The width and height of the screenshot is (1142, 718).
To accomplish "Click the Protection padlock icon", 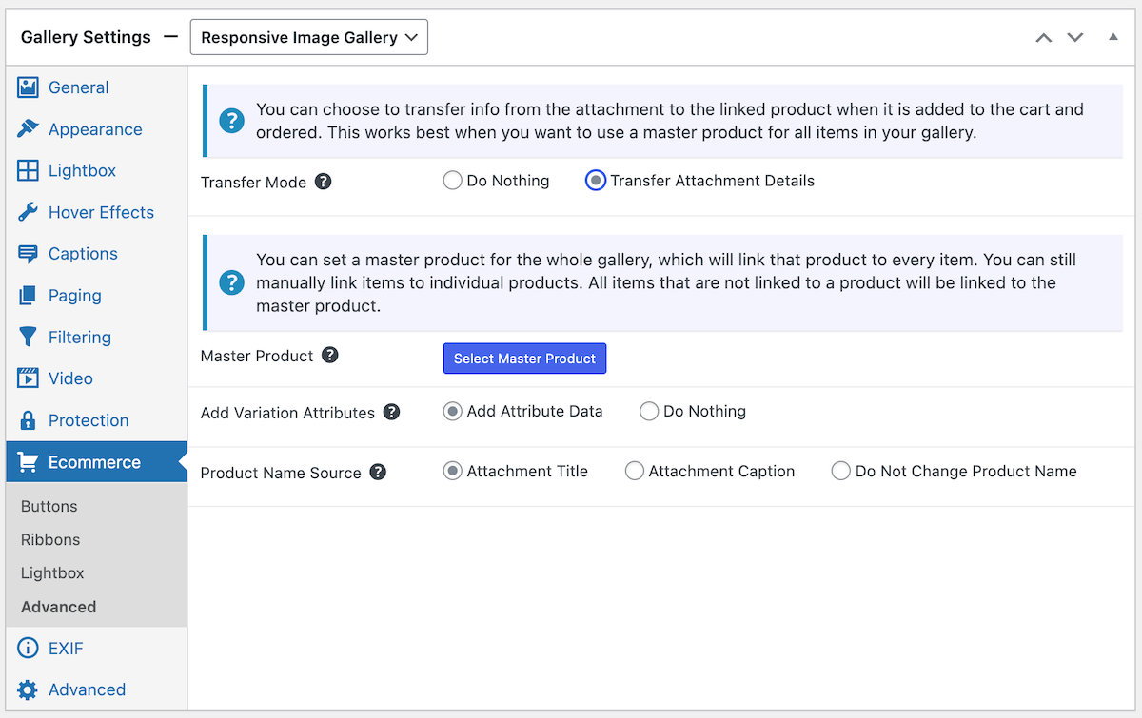I will [x=28, y=420].
